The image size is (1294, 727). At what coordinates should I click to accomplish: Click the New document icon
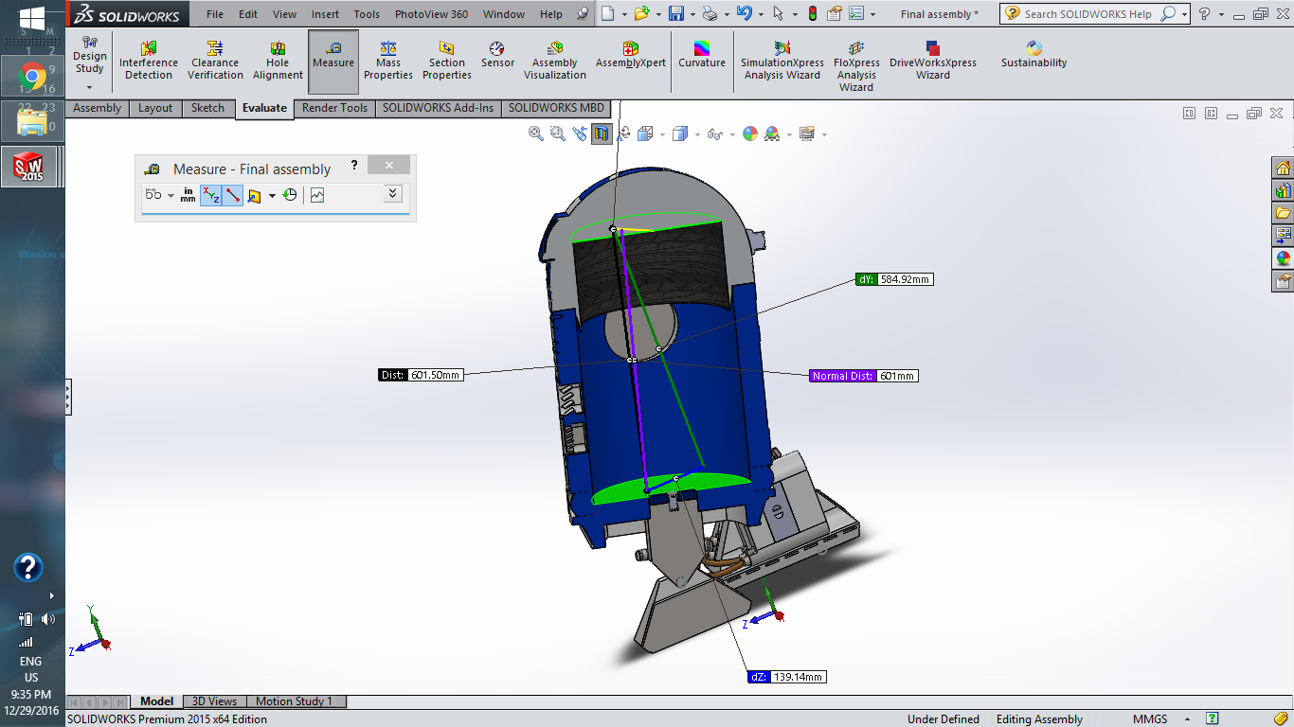607,13
